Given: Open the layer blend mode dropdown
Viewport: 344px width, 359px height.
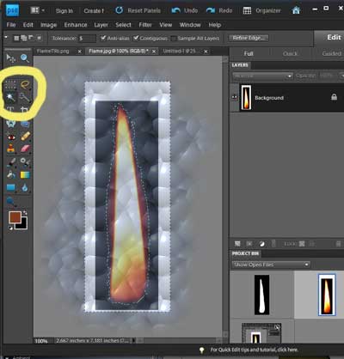Looking at the screenshot, I should coord(262,76).
